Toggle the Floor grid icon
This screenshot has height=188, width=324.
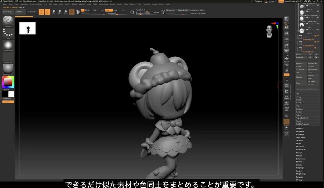286,58
